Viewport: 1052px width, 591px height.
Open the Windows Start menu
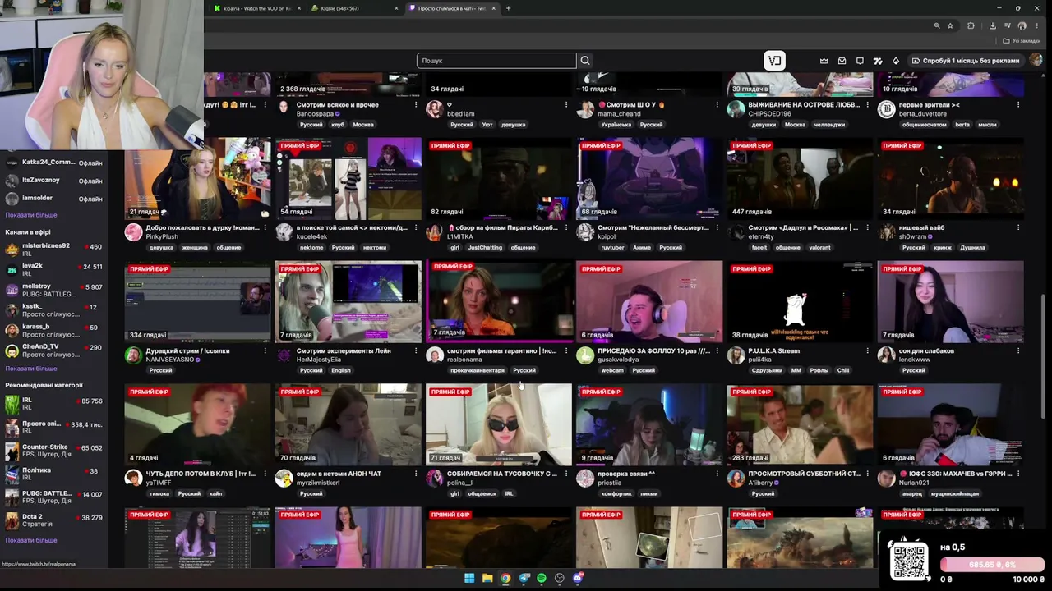pos(469,579)
